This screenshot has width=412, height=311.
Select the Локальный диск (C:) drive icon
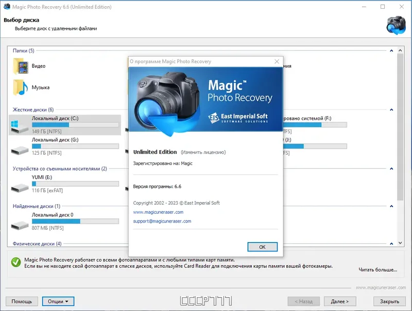[x=20, y=126]
